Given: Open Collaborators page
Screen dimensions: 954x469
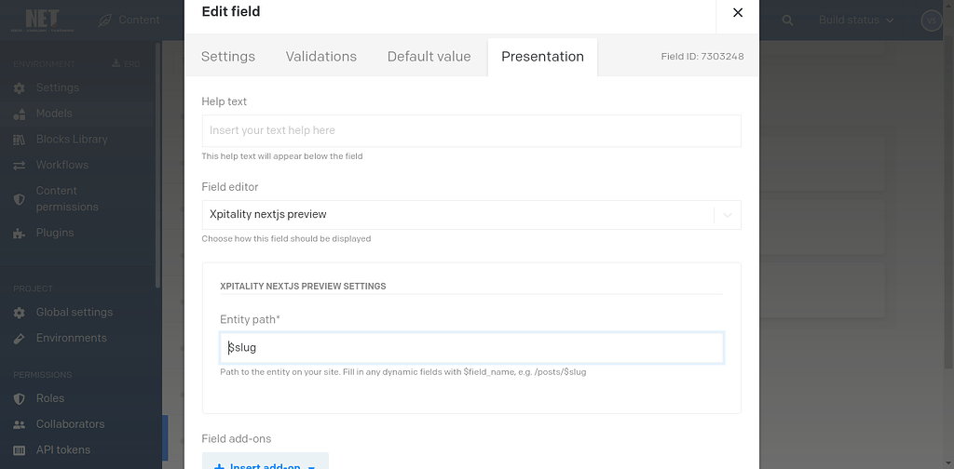Looking at the screenshot, I should coord(70,424).
